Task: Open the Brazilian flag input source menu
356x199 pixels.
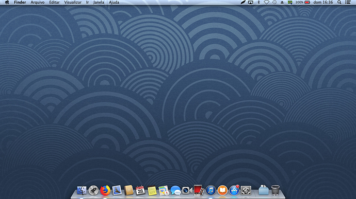Action: tap(290, 2)
